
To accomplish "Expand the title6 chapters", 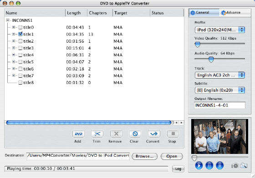I will point(14,69).
